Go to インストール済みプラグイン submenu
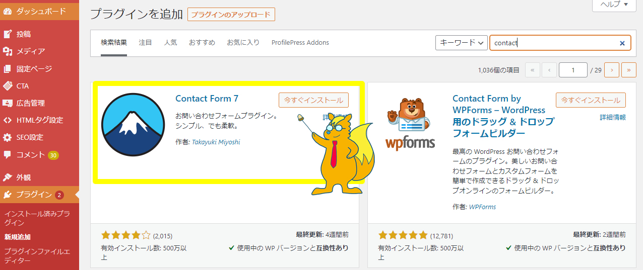Screen dimensions: 643x270 click(x=37, y=218)
